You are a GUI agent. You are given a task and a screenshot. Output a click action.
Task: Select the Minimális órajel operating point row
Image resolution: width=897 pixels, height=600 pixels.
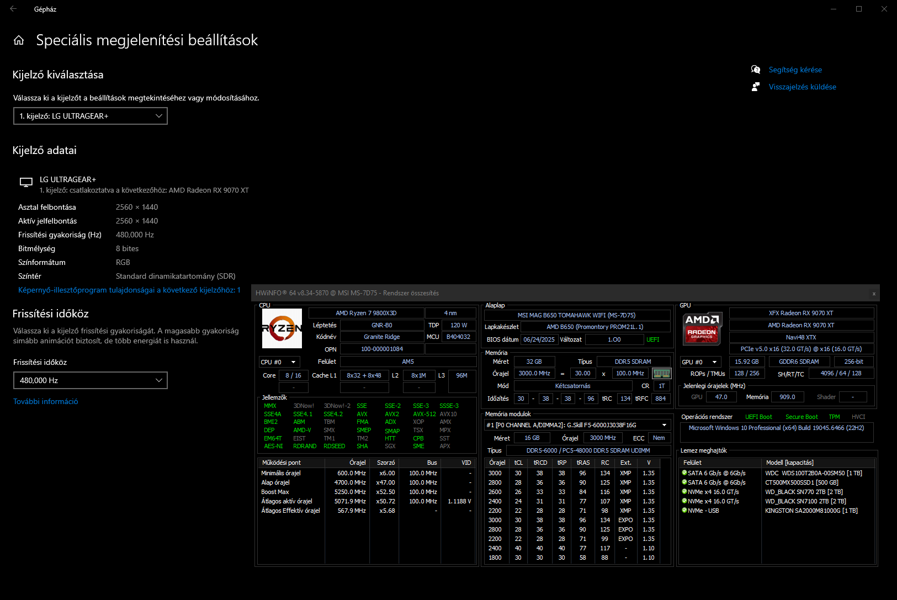[367, 473]
